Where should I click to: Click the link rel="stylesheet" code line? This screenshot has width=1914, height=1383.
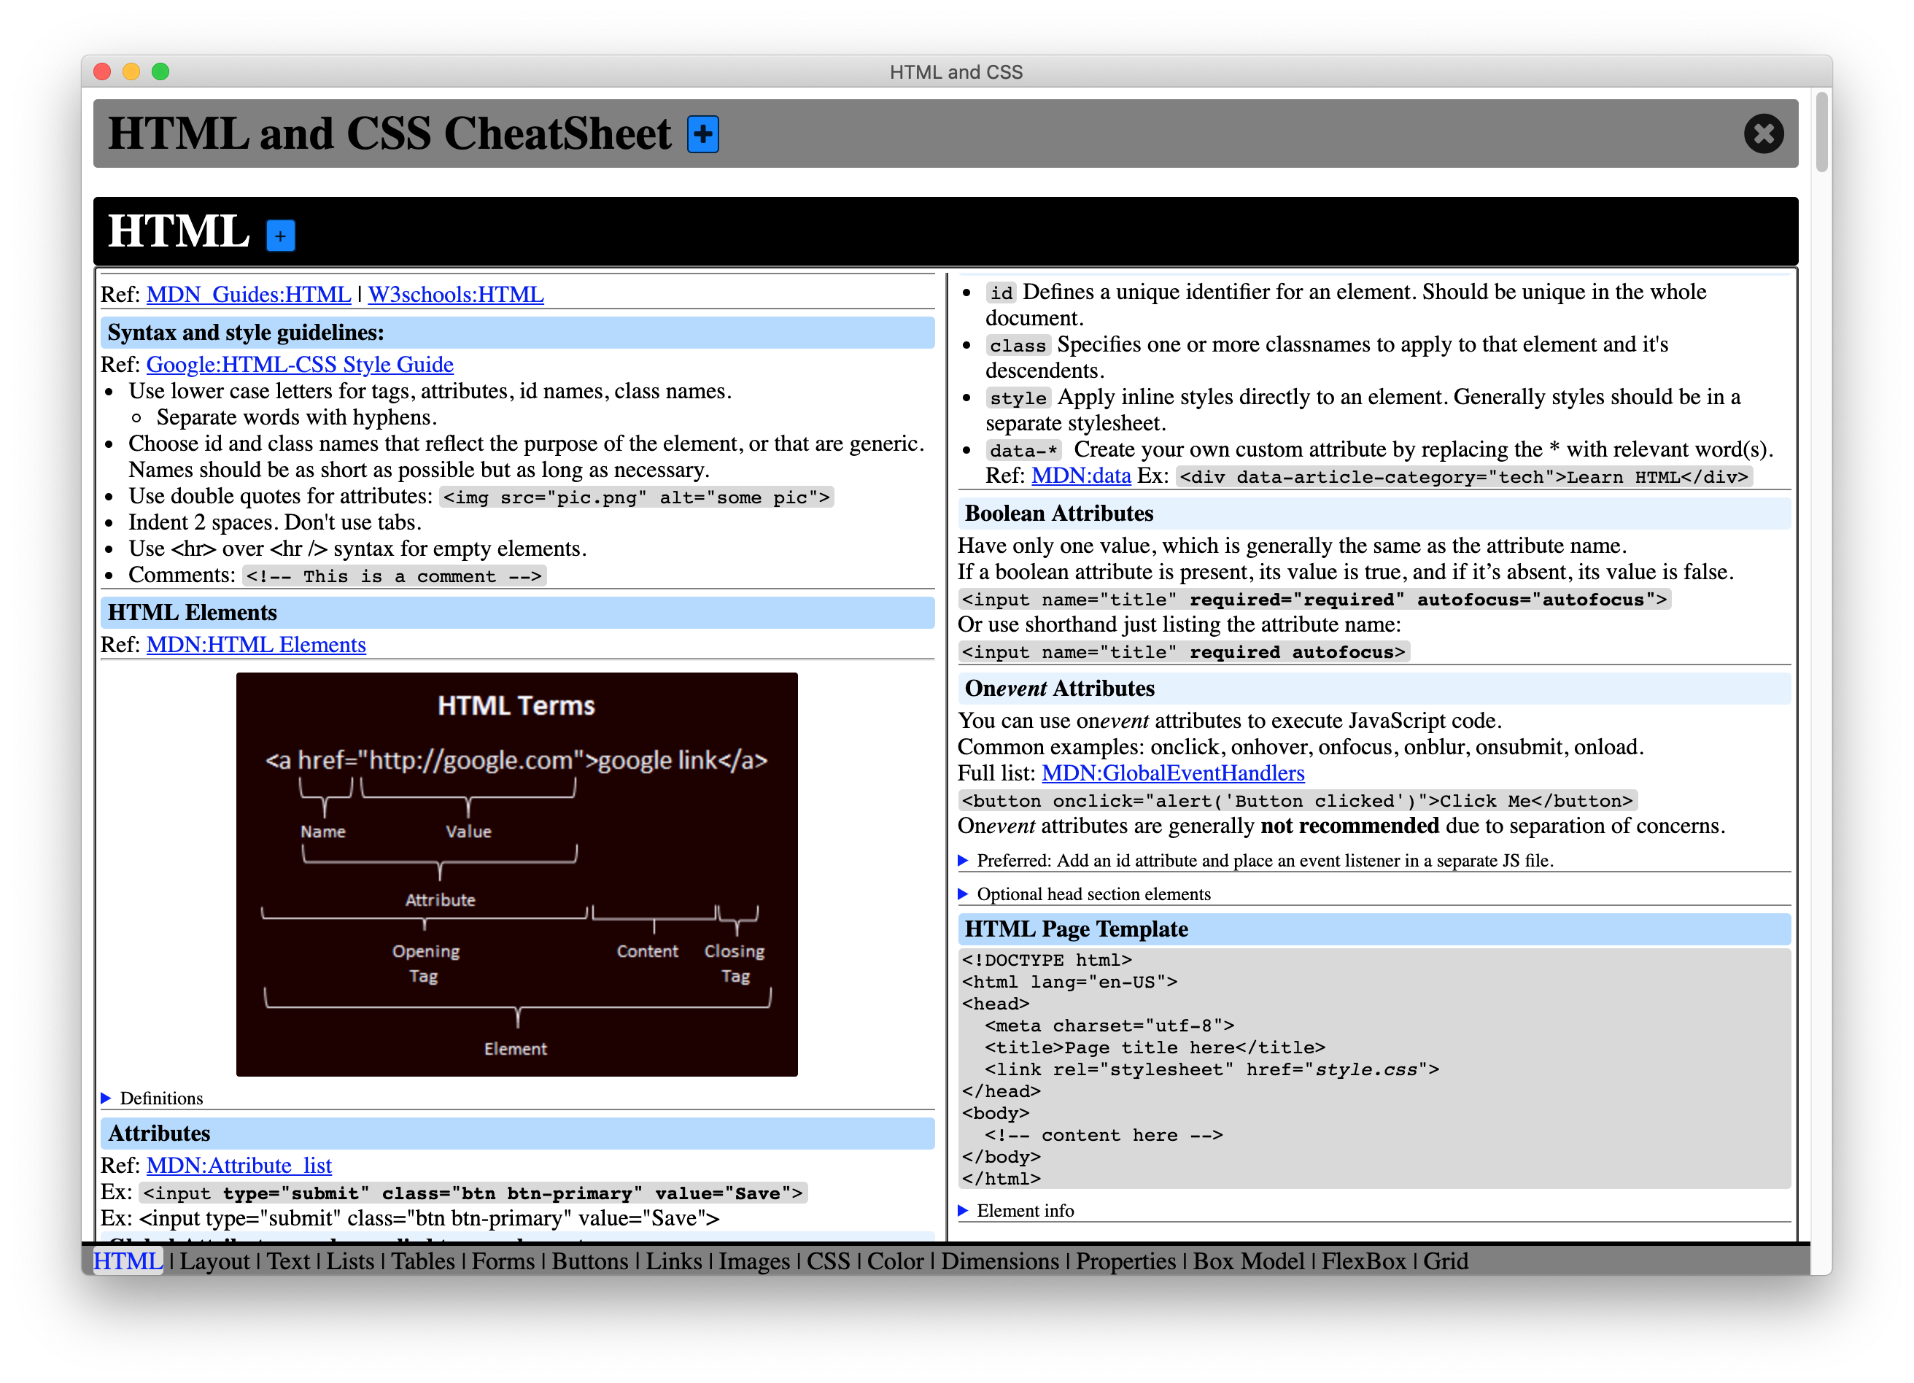[1211, 1069]
